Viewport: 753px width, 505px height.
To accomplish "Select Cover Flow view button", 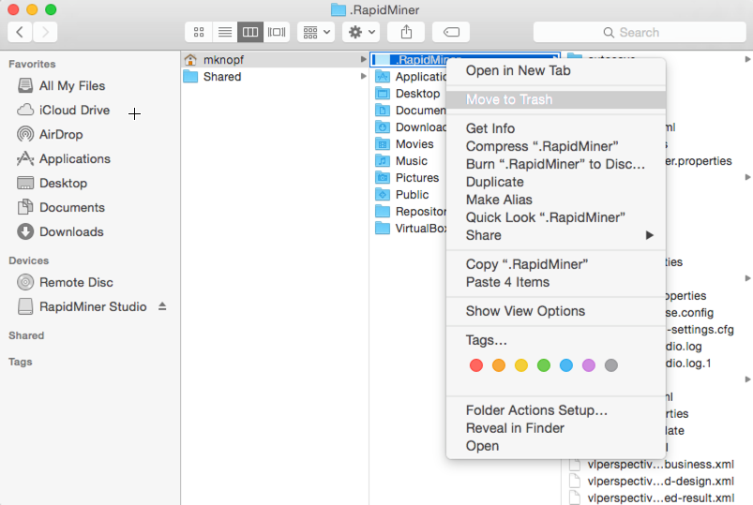I will coord(277,32).
